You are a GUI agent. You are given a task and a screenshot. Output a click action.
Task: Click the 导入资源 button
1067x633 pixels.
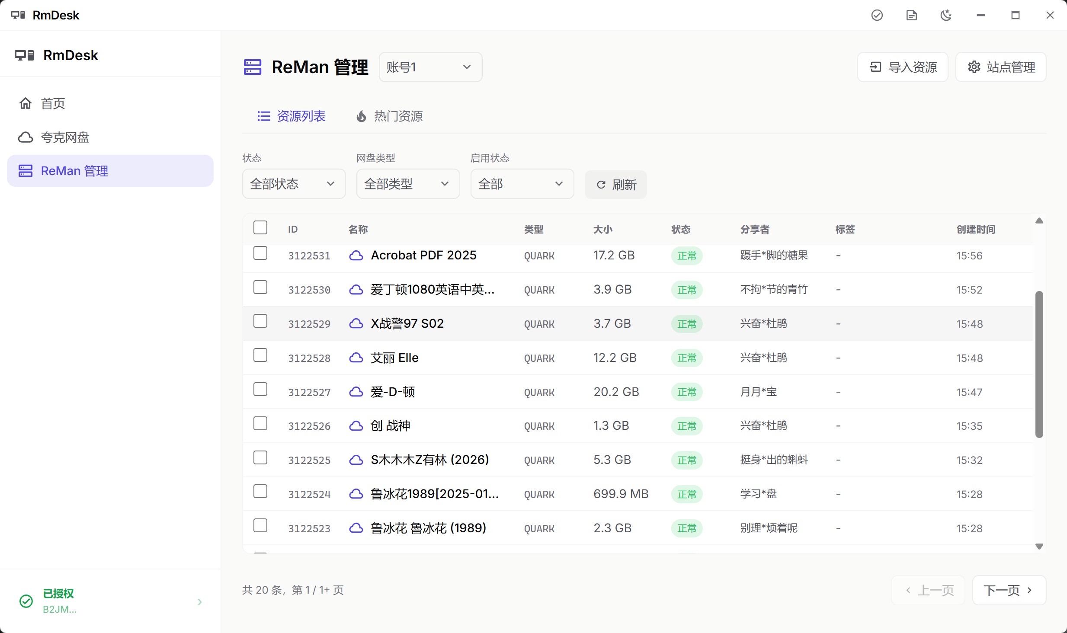point(903,67)
